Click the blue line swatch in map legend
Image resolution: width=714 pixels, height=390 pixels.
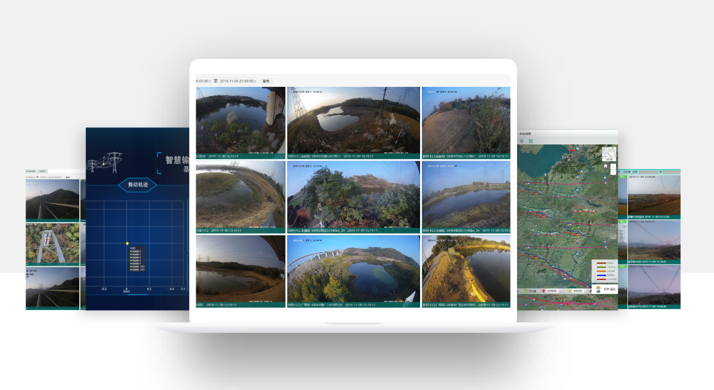coord(601,275)
